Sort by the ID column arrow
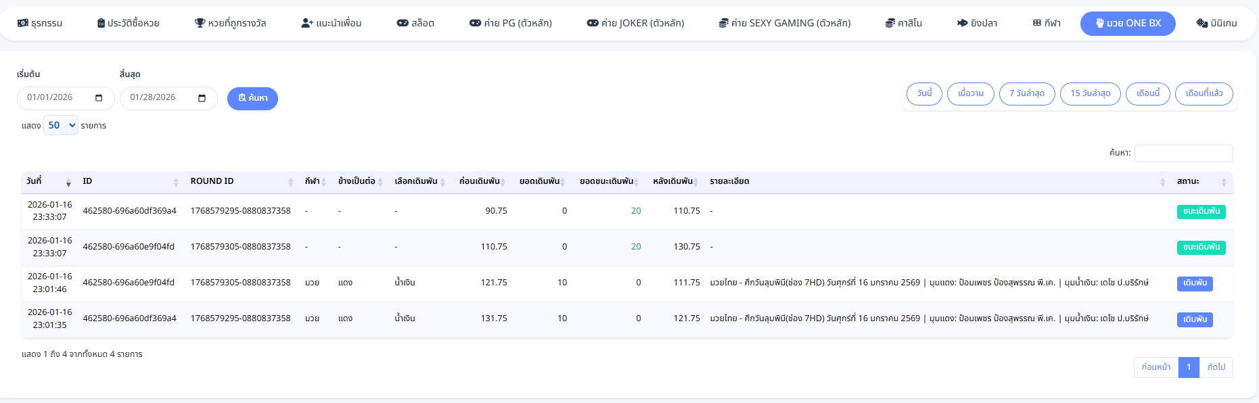The height and width of the screenshot is (403, 1259). (x=176, y=182)
